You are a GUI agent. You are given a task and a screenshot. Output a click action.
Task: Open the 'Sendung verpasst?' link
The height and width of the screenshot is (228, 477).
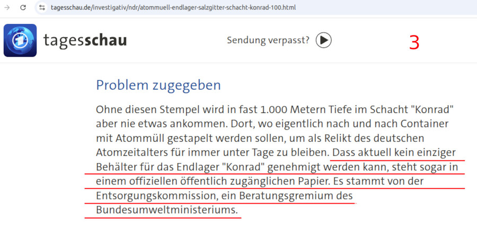tap(268, 40)
